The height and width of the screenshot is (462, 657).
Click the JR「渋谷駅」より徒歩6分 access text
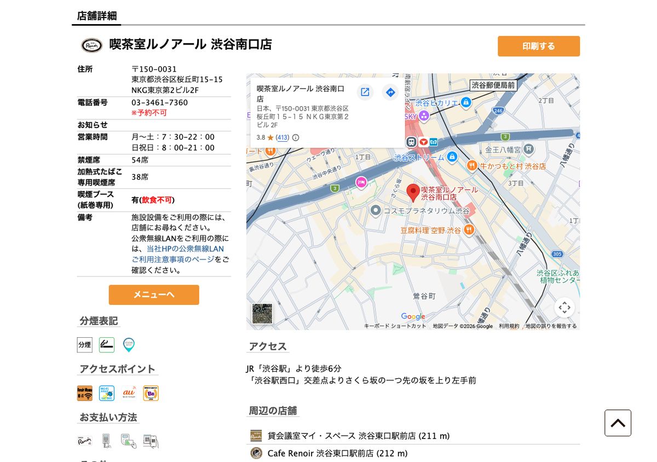coord(293,368)
